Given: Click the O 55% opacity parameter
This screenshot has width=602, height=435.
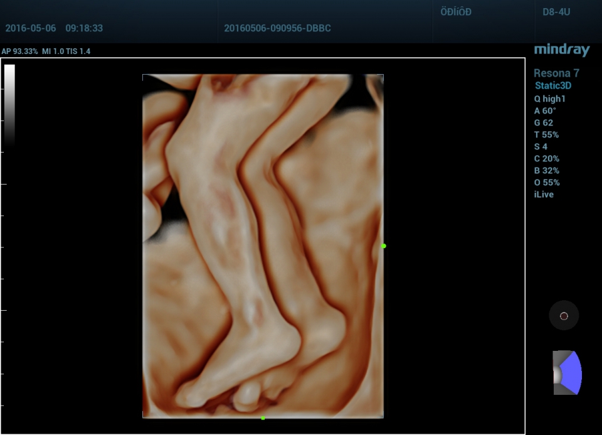Looking at the screenshot, I should click(x=546, y=183).
